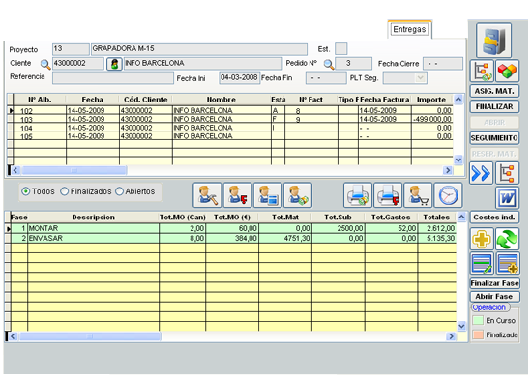Click the Importe column header

tap(431, 100)
